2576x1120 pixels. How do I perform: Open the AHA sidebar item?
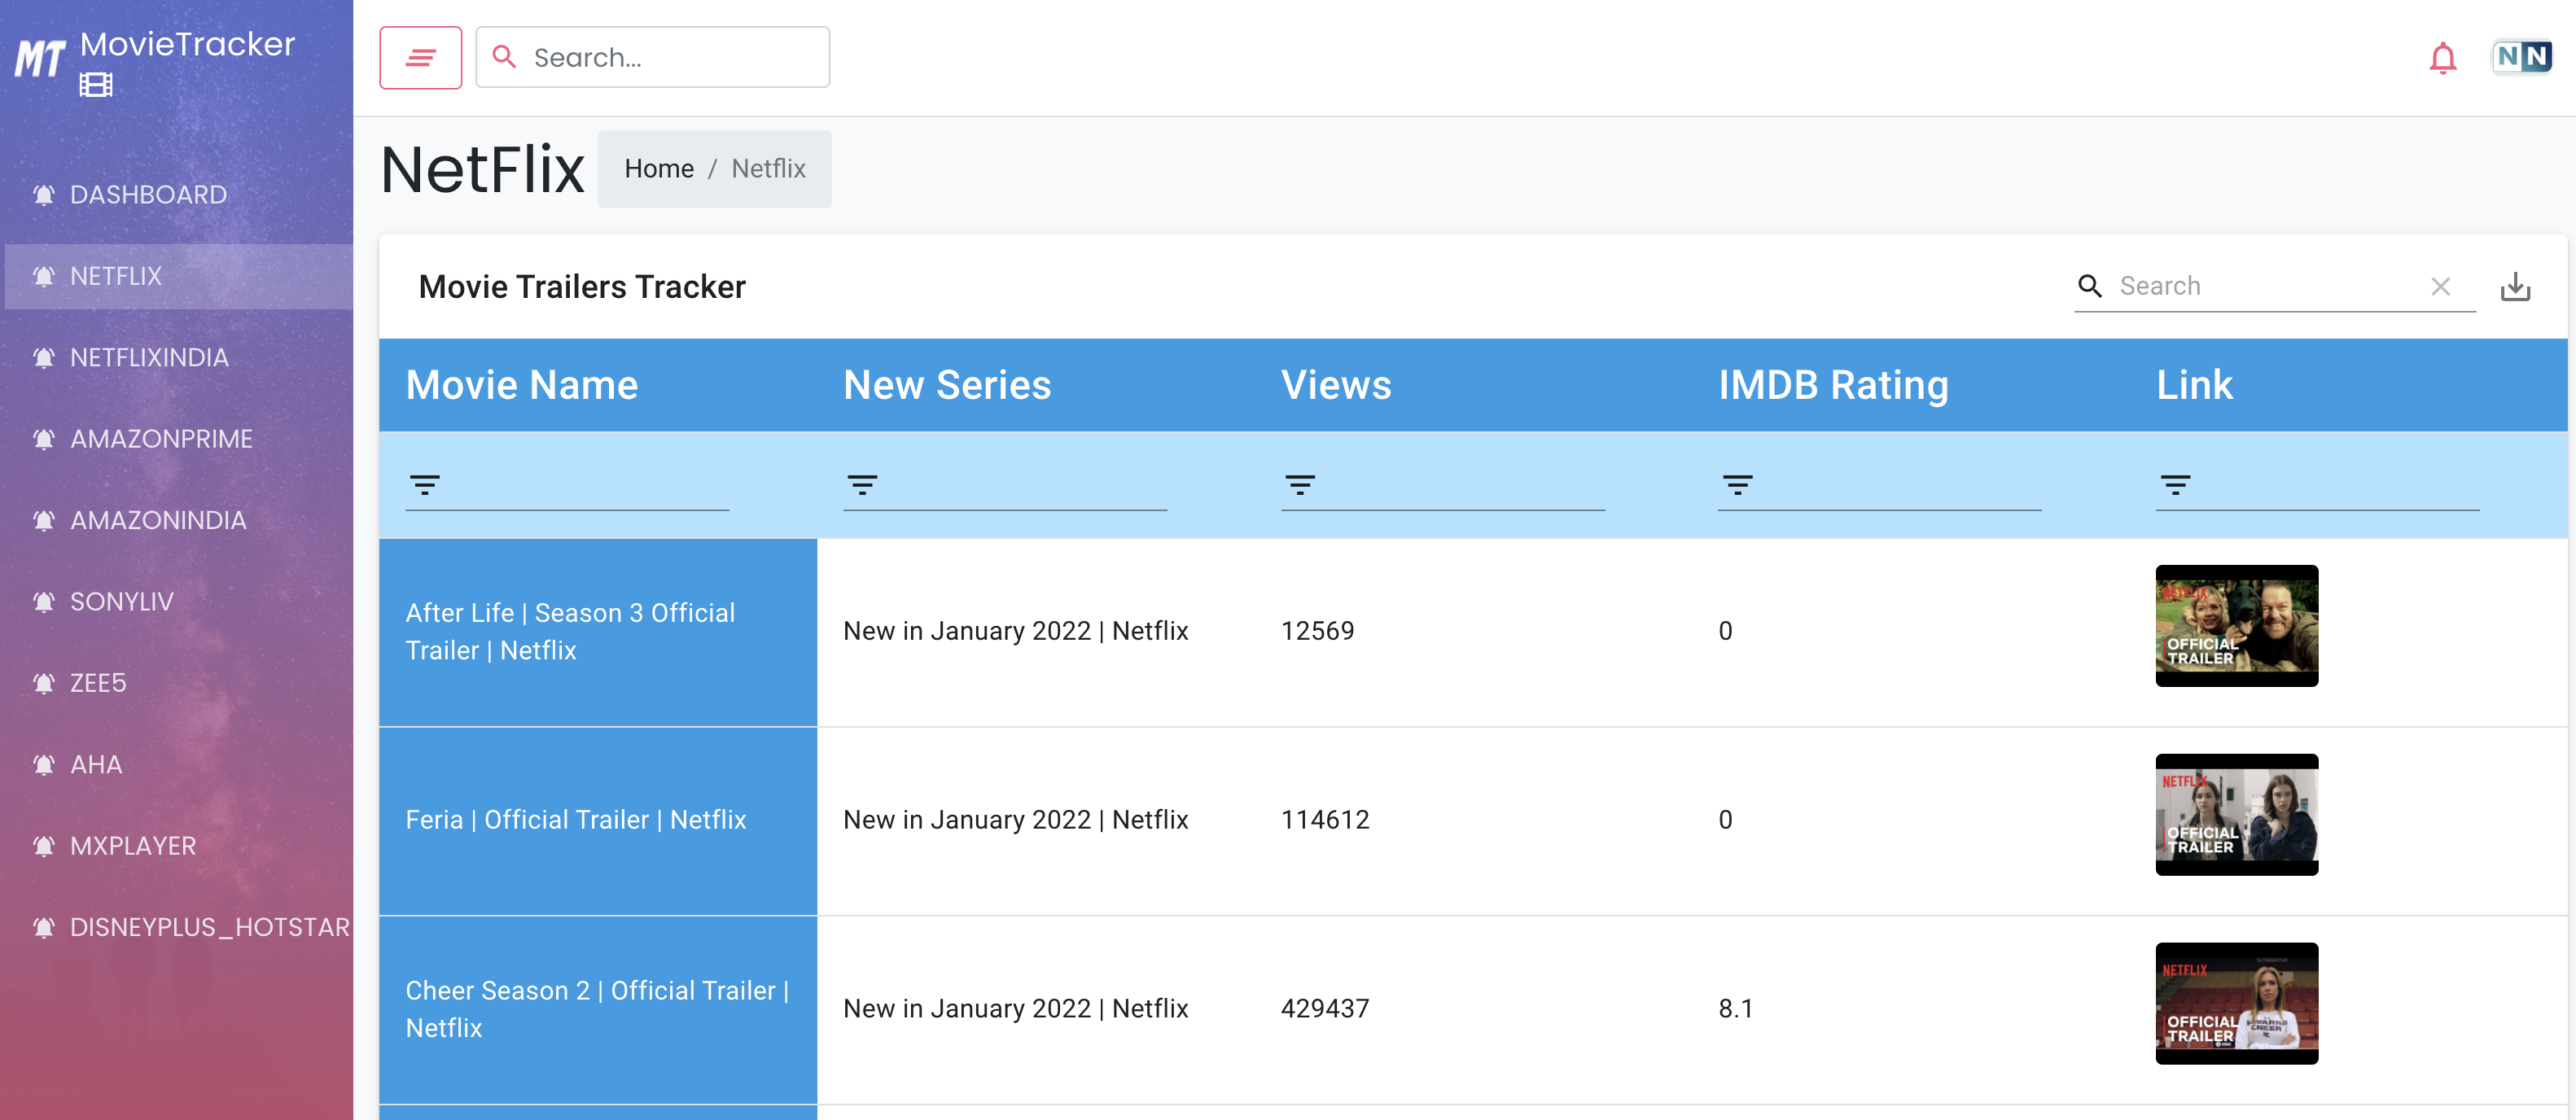tap(179, 764)
